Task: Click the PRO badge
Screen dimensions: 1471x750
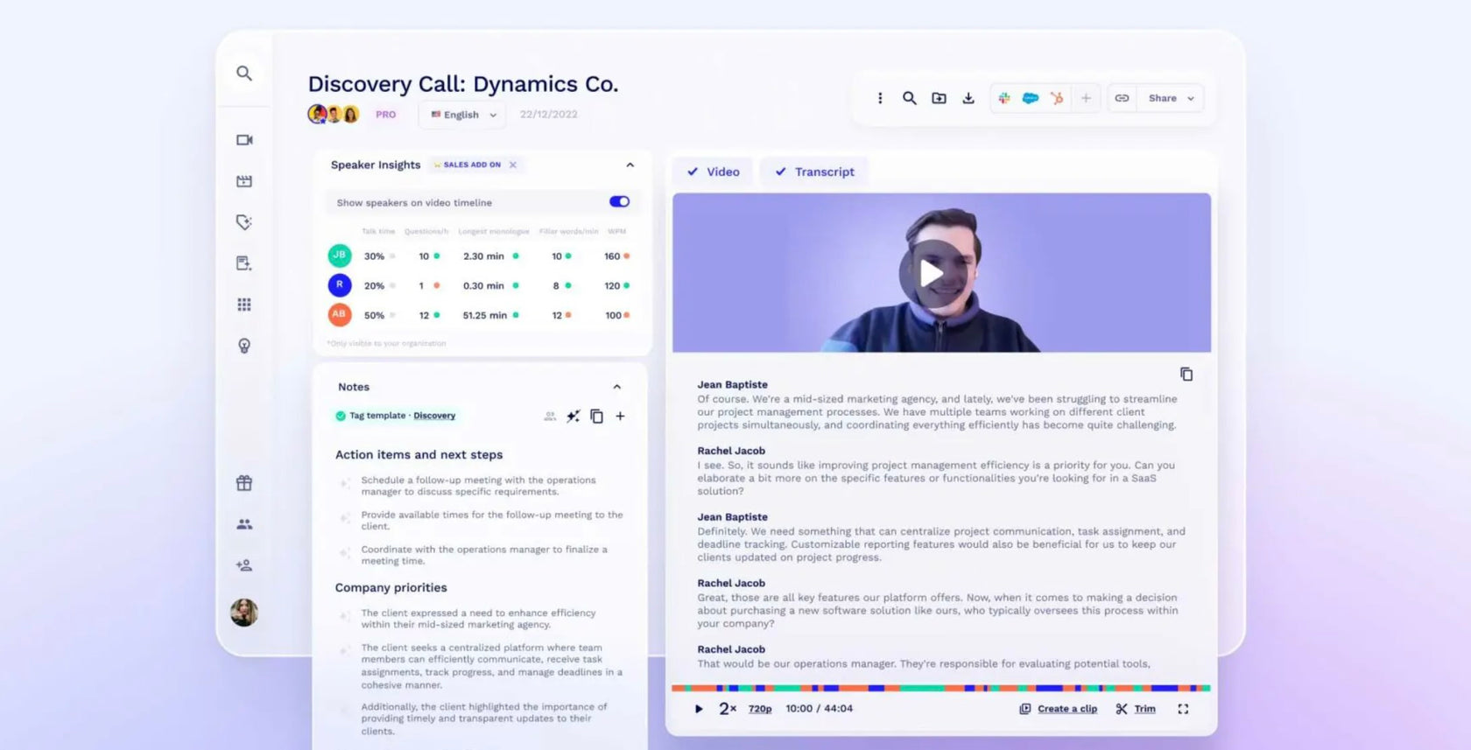Action: [386, 115]
